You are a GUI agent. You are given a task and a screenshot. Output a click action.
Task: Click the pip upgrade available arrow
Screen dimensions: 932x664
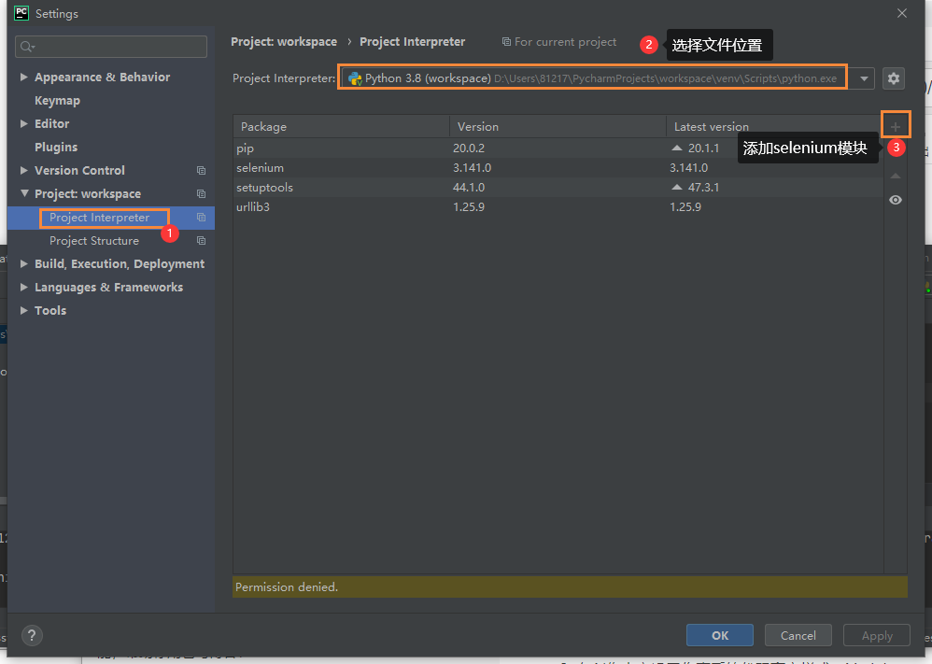click(676, 148)
